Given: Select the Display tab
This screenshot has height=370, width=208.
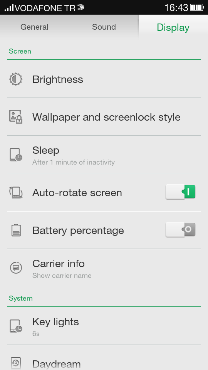Looking at the screenshot, I should 173,27.
